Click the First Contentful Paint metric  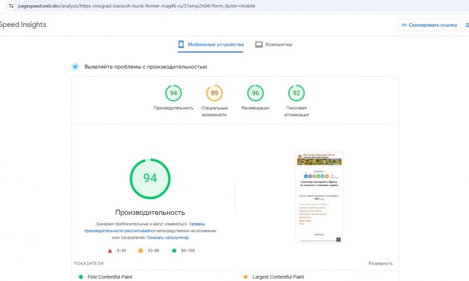pos(110,277)
